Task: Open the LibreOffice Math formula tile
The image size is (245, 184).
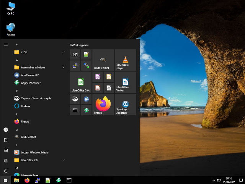Action: click(x=109, y=88)
